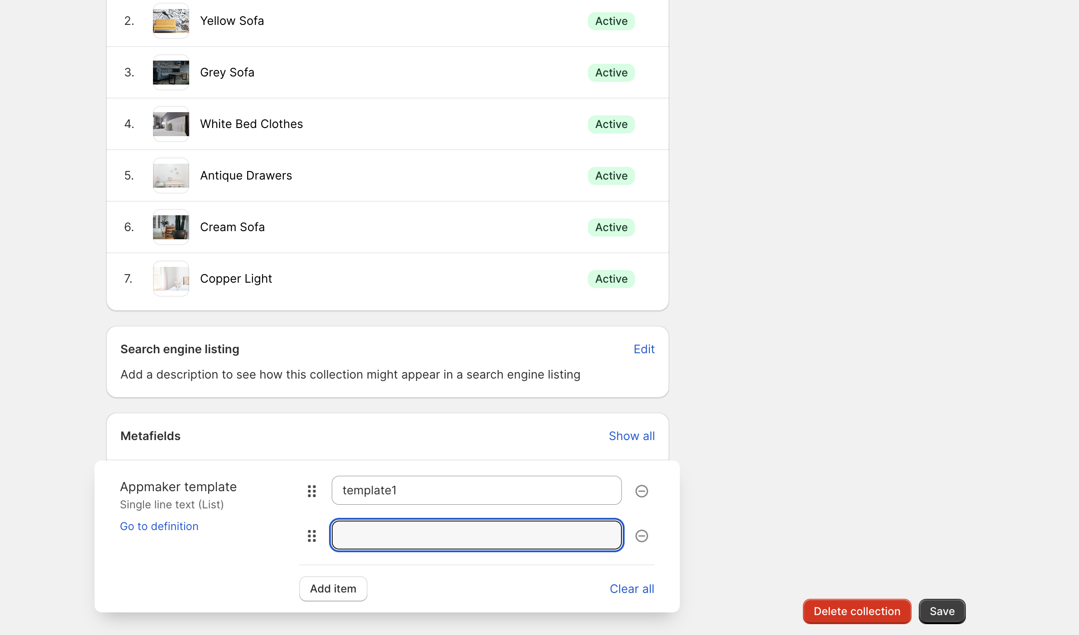Delete the collection

tap(856, 611)
